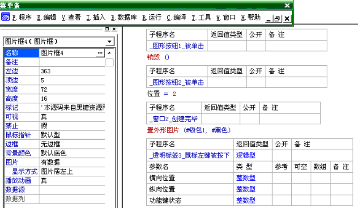Close the 菜单条 floating toolbar
Screen dimensions: 358x208
click(287, 5)
